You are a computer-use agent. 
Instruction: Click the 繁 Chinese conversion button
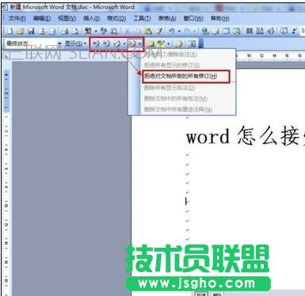88,31
